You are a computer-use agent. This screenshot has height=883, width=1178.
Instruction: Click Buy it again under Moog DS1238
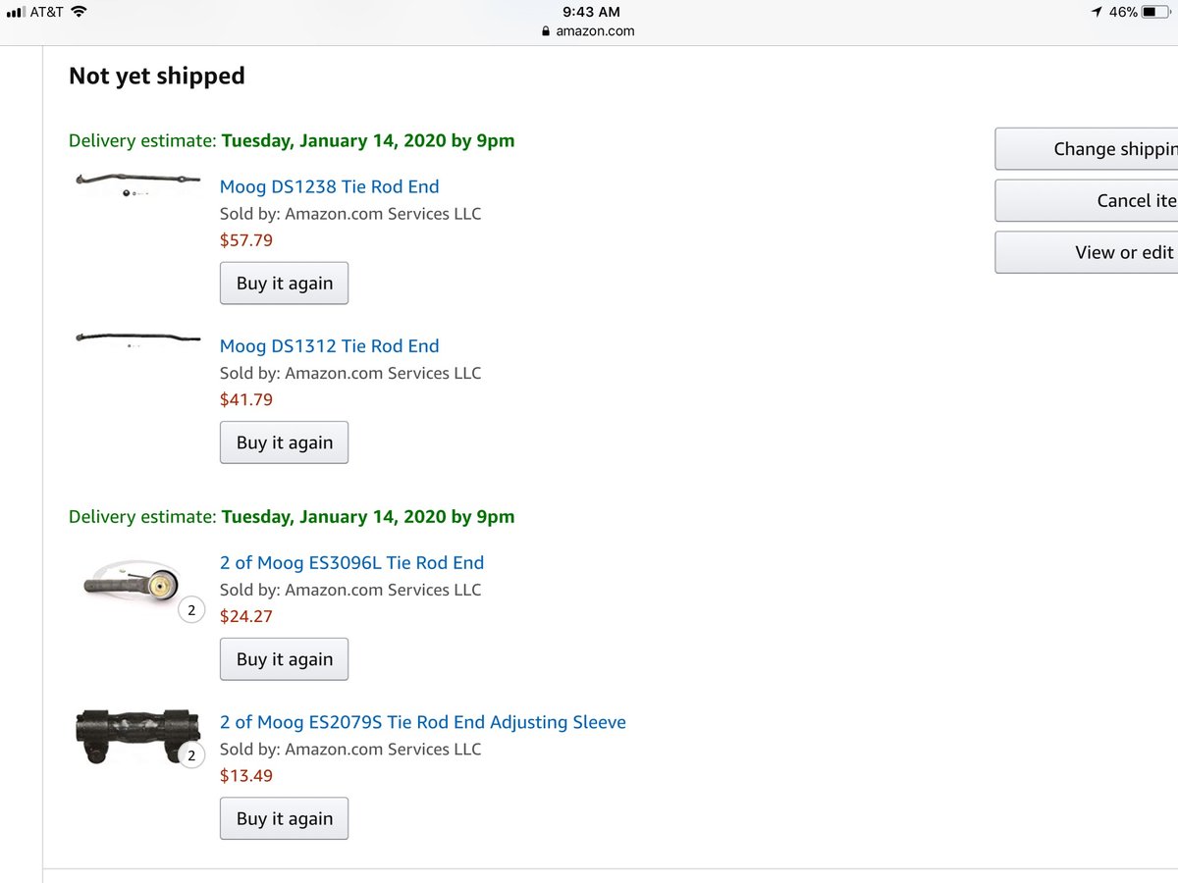[284, 284]
